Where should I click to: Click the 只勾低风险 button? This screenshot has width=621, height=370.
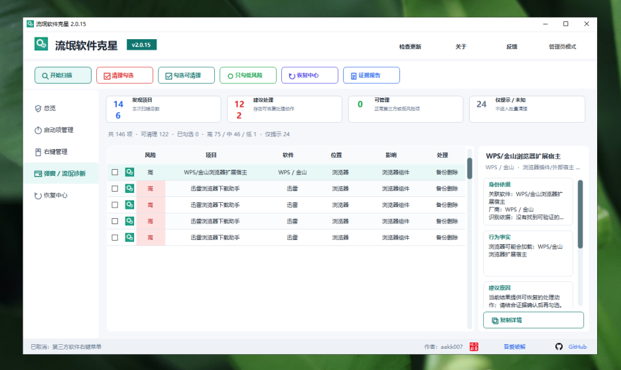(x=248, y=75)
